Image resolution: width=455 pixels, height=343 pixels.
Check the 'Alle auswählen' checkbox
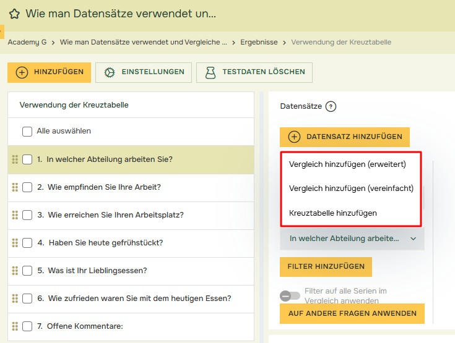(27, 132)
